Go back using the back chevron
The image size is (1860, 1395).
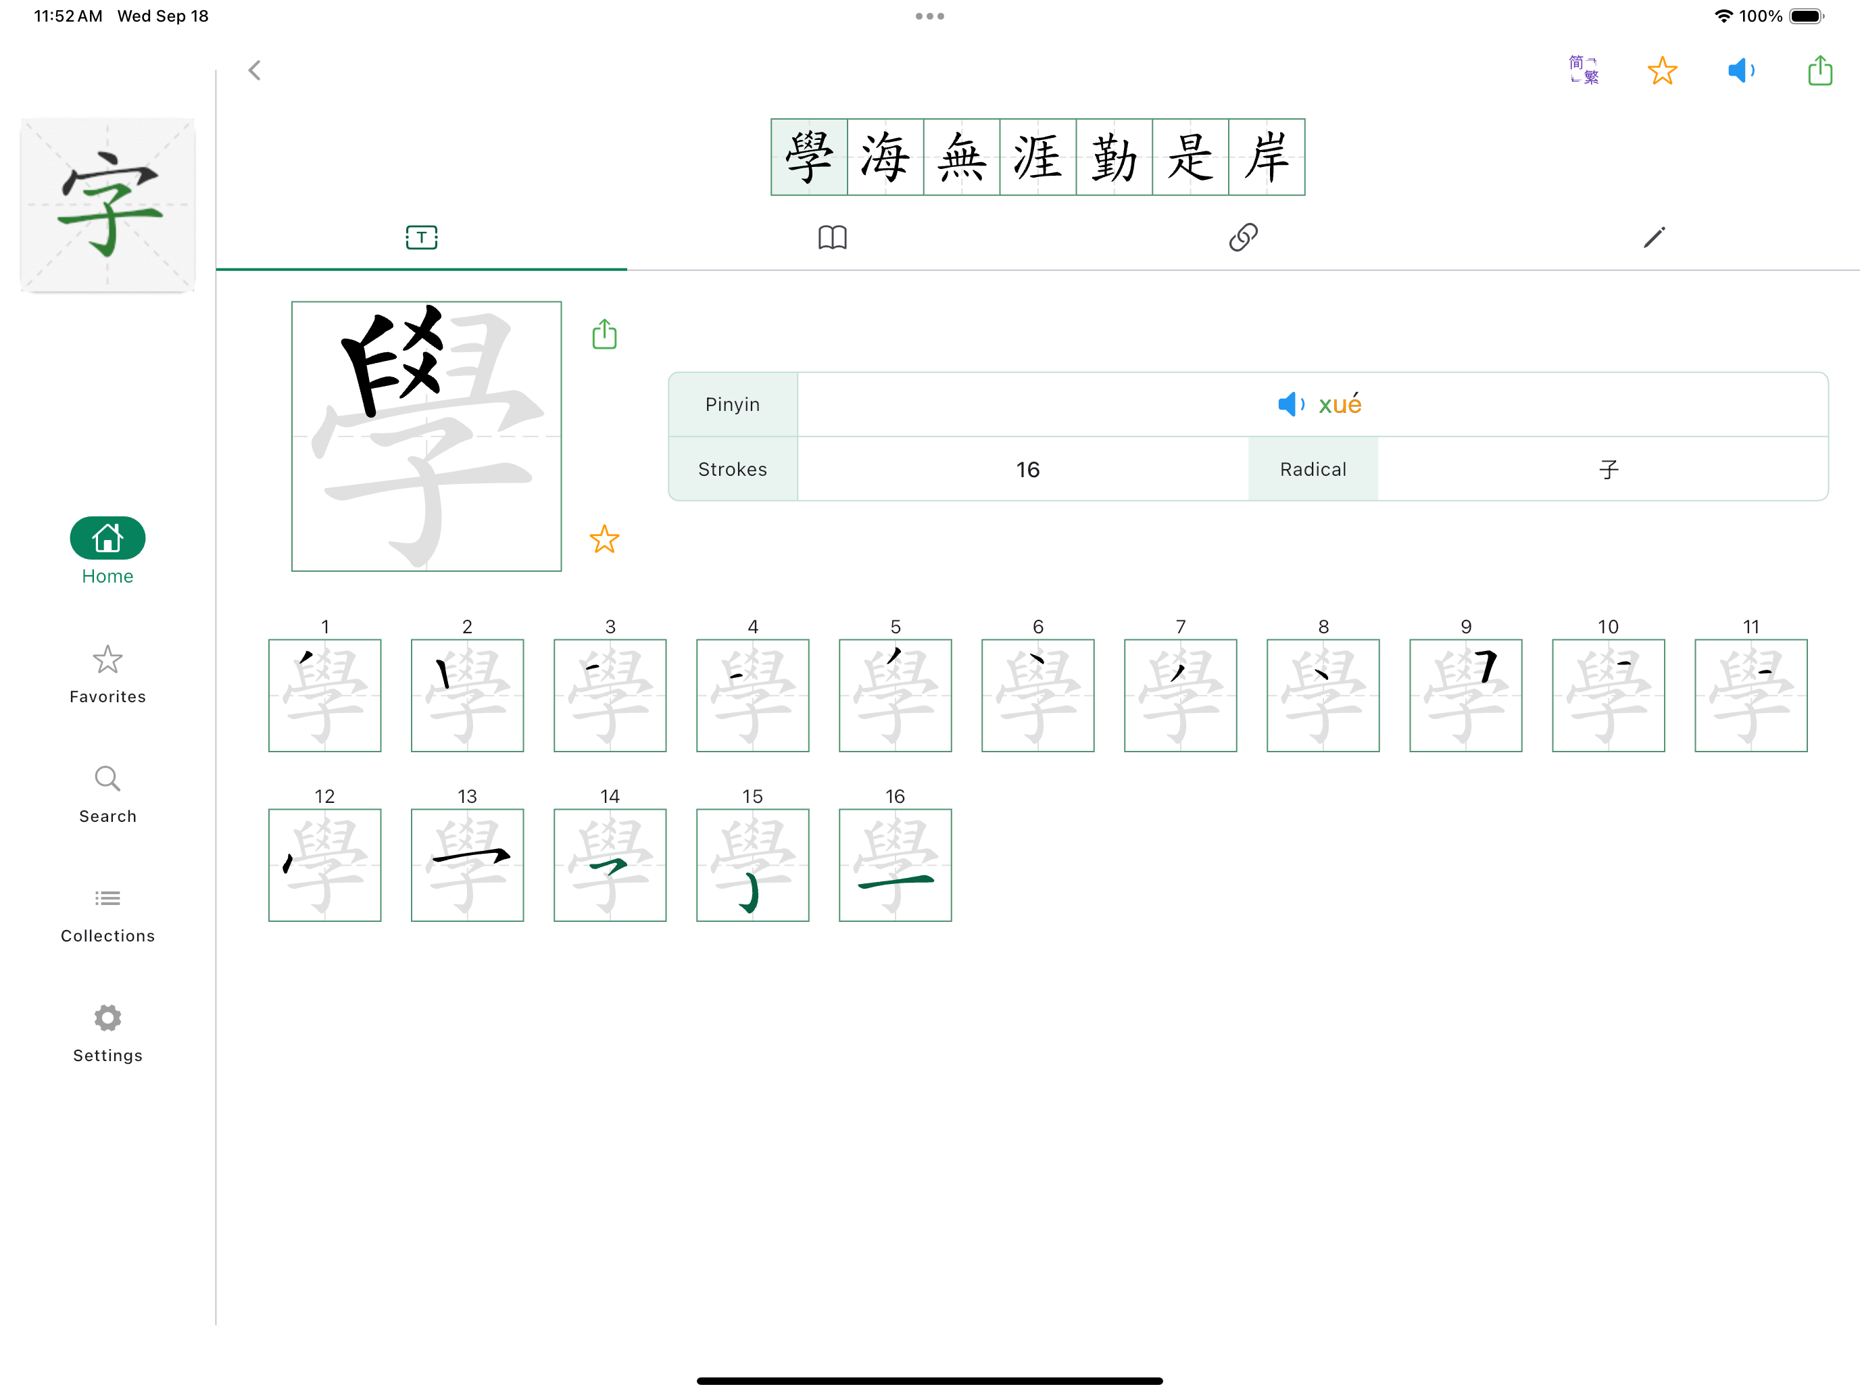pos(255,71)
